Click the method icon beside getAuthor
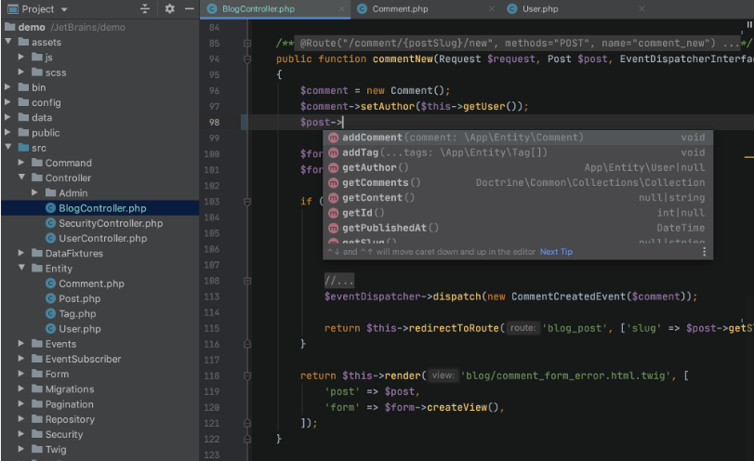 click(333, 168)
